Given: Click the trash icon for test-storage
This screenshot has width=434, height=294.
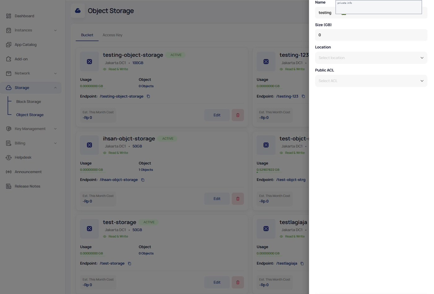Looking at the screenshot, I should coord(238,282).
